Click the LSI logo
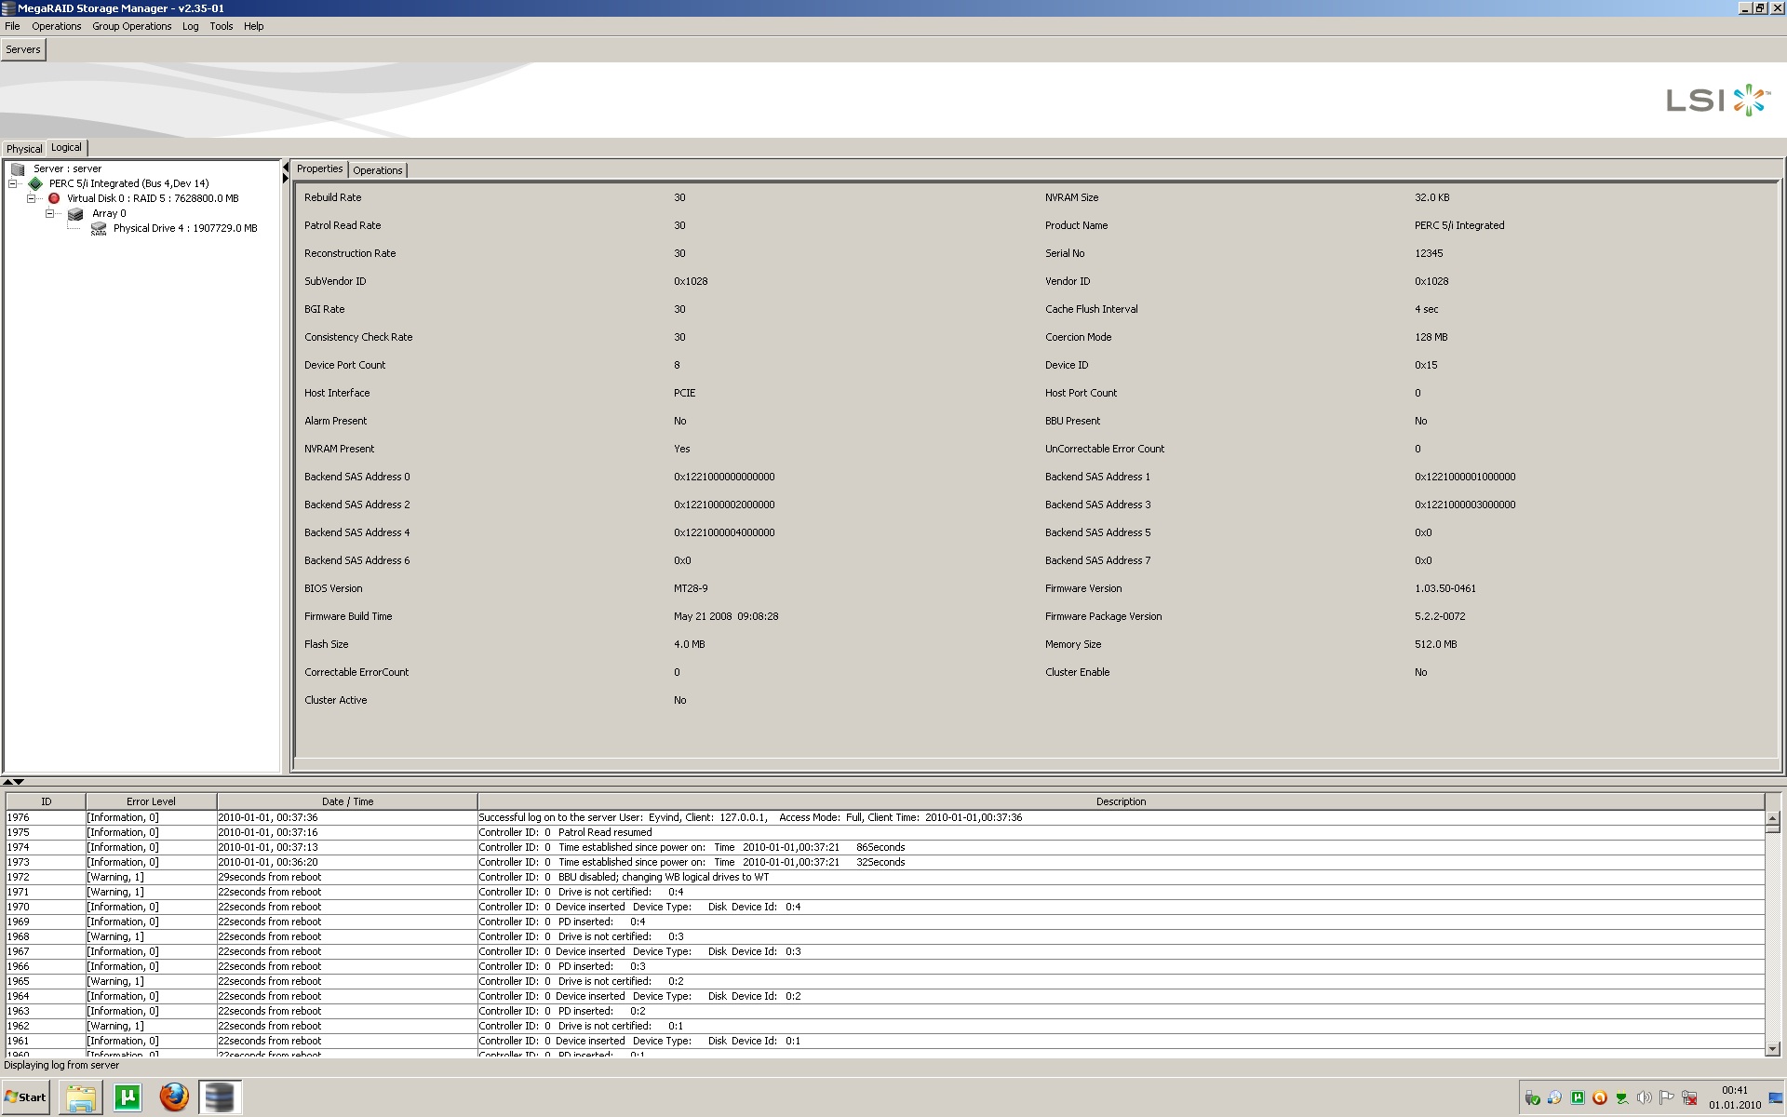 1717,100
